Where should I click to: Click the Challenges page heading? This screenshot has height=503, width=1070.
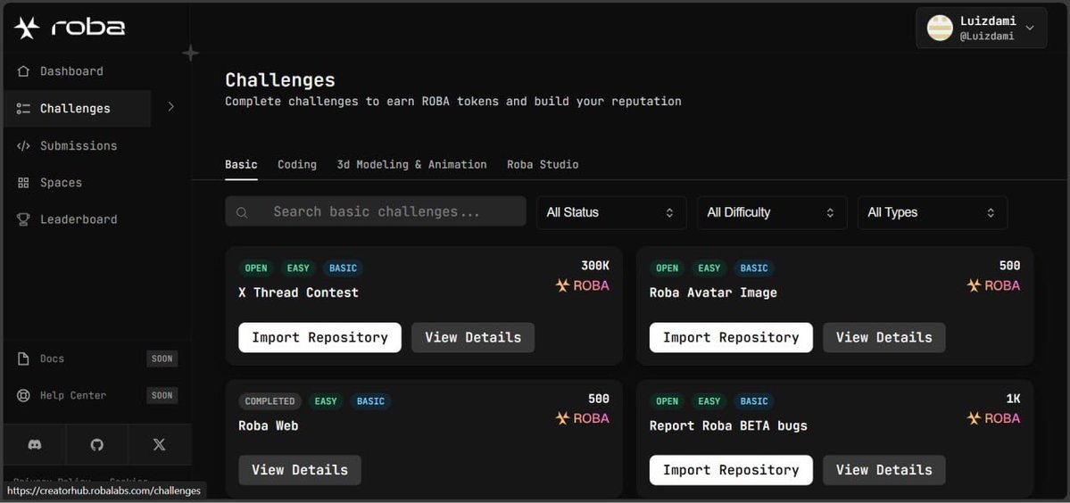coord(280,79)
